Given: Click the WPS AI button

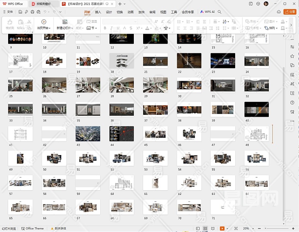Looking at the screenshot, I should [x=208, y=12].
